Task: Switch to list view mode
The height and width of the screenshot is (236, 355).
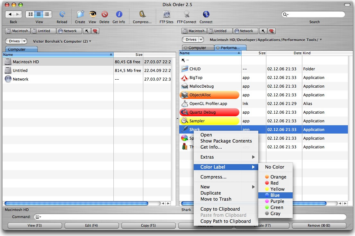Action: coord(39,14)
